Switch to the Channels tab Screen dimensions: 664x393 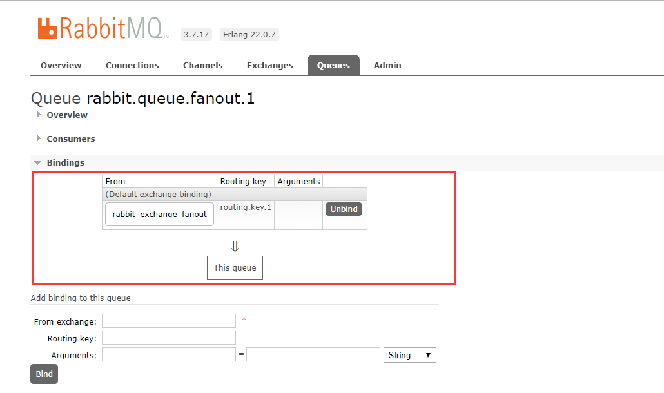tap(202, 65)
